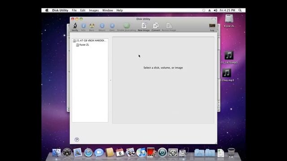Image resolution: width=287 pixels, height=161 pixels.
Task: Click the Spotlight search icon
Action: pos(240,10)
